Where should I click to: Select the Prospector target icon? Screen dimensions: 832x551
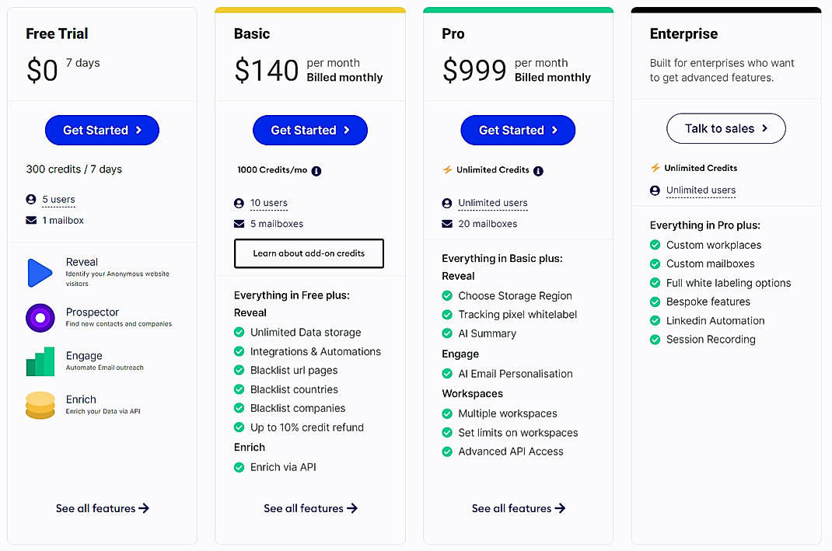(x=40, y=318)
